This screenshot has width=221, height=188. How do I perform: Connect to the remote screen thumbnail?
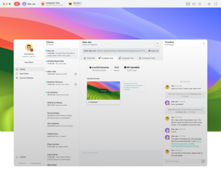(x=103, y=91)
